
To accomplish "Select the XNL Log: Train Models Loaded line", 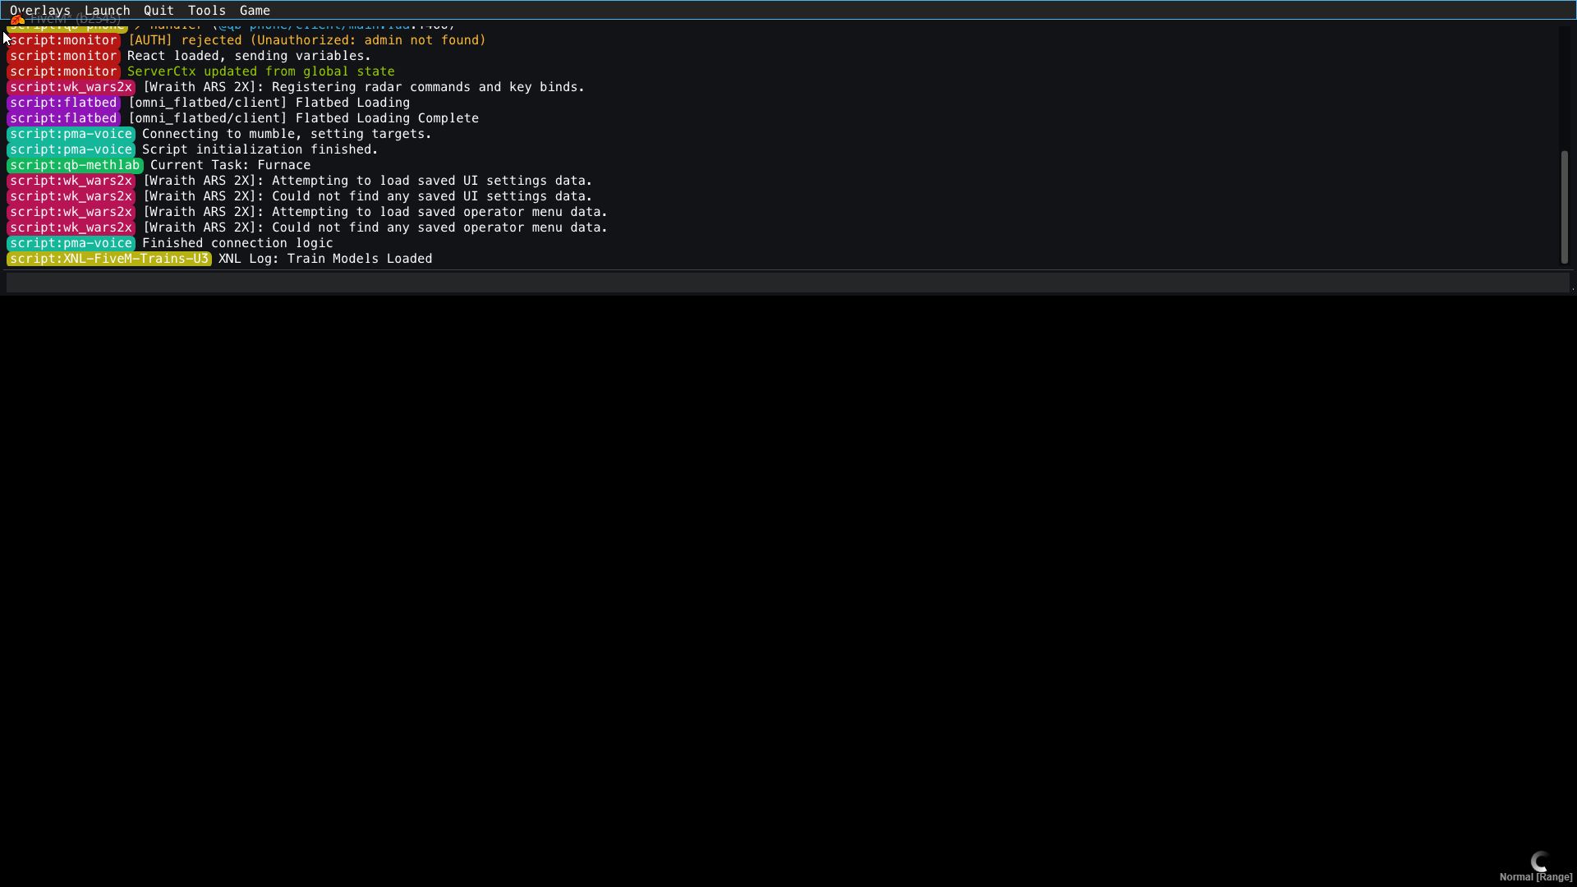I will click(x=325, y=259).
